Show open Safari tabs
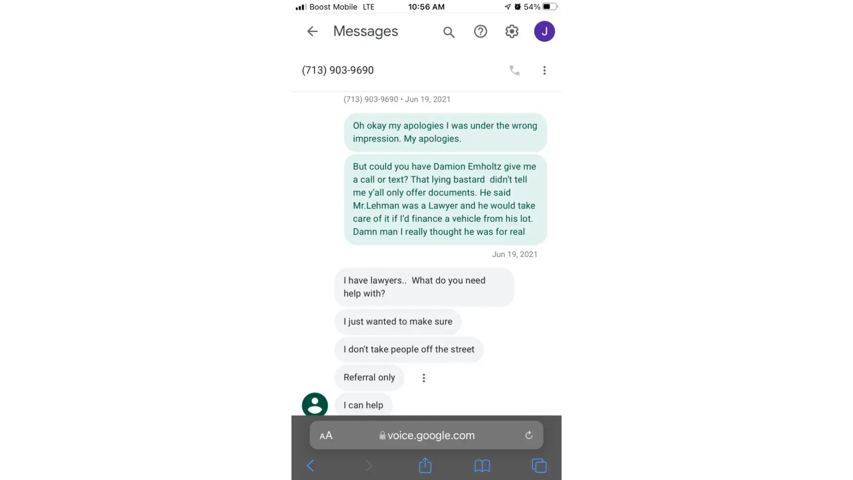Screen dimensions: 853x480 click(x=539, y=466)
